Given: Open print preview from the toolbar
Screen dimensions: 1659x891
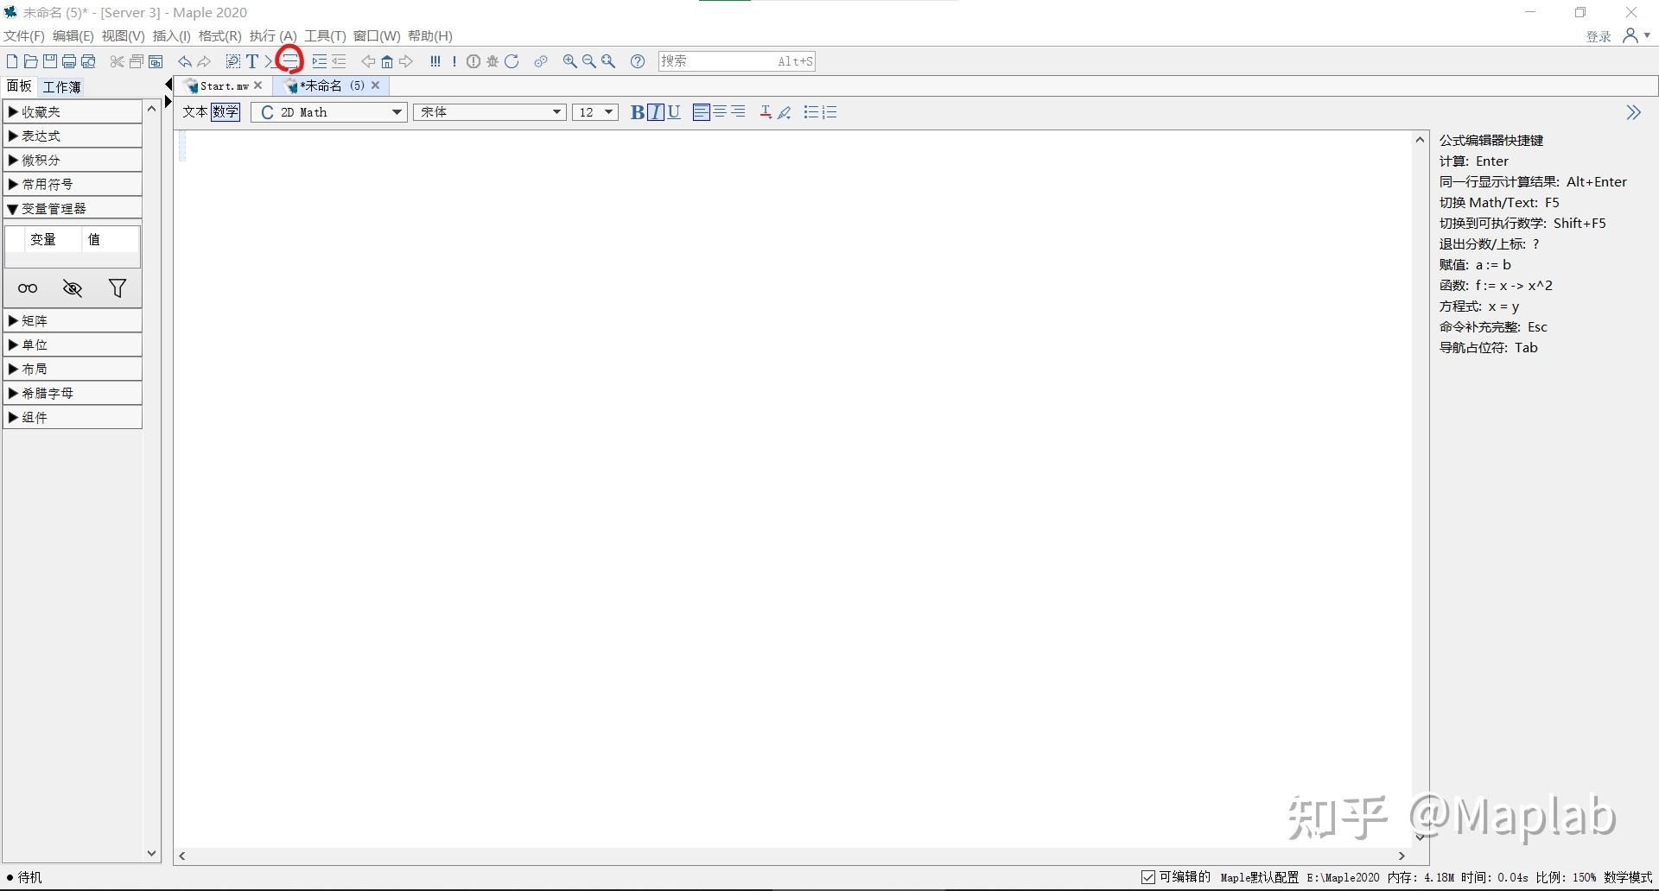Looking at the screenshot, I should point(88,61).
